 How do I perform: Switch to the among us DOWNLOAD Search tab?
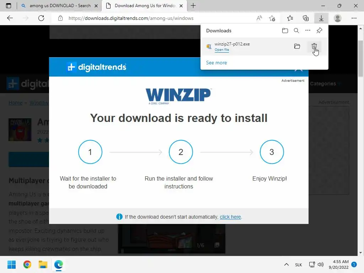(x=59, y=6)
